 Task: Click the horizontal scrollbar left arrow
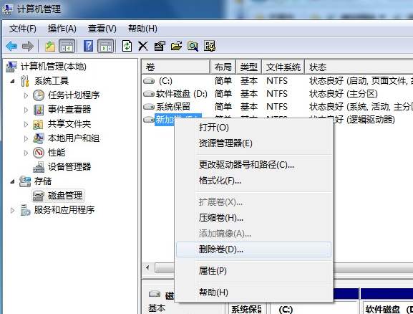click(147, 268)
